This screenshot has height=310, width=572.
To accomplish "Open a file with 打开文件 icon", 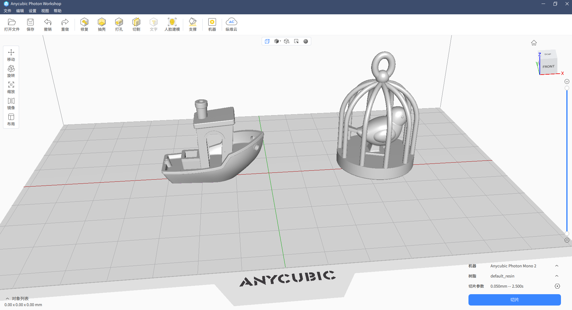I will (x=12, y=24).
